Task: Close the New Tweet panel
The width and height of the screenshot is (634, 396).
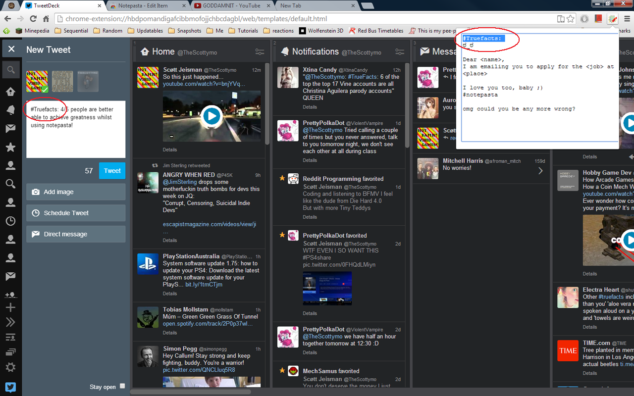Action: 11,49
